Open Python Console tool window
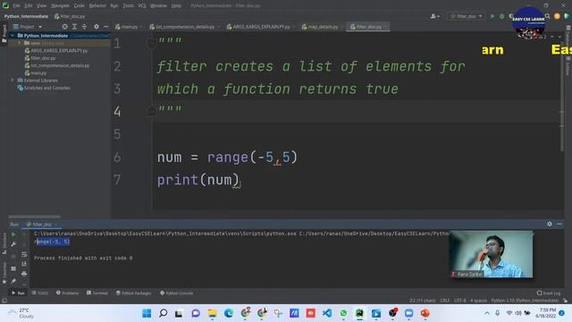The image size is (572, 322). pyautogui.click(x=177, y=292)
